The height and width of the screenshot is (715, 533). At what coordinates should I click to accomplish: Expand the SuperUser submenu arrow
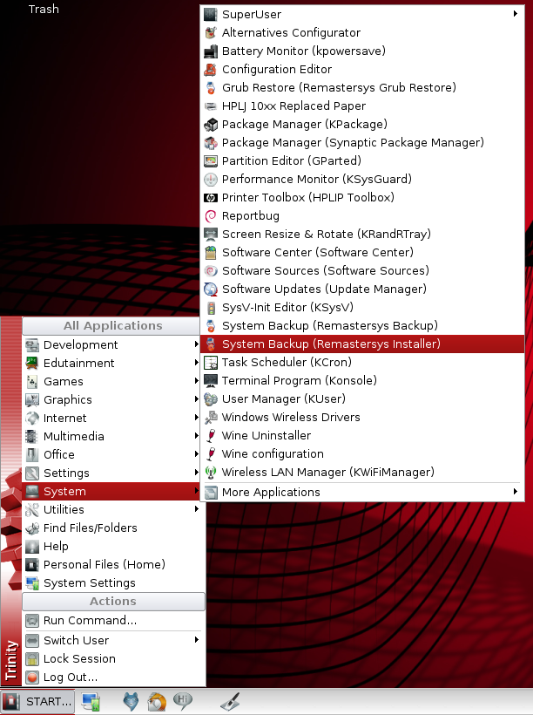coord(516,14)
